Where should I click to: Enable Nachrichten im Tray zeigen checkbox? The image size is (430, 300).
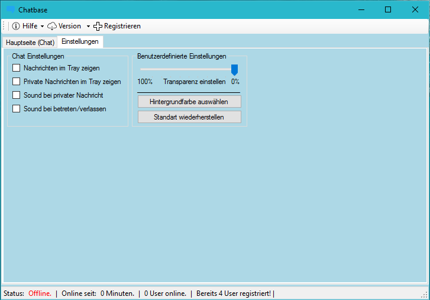(x=17, y=68)
